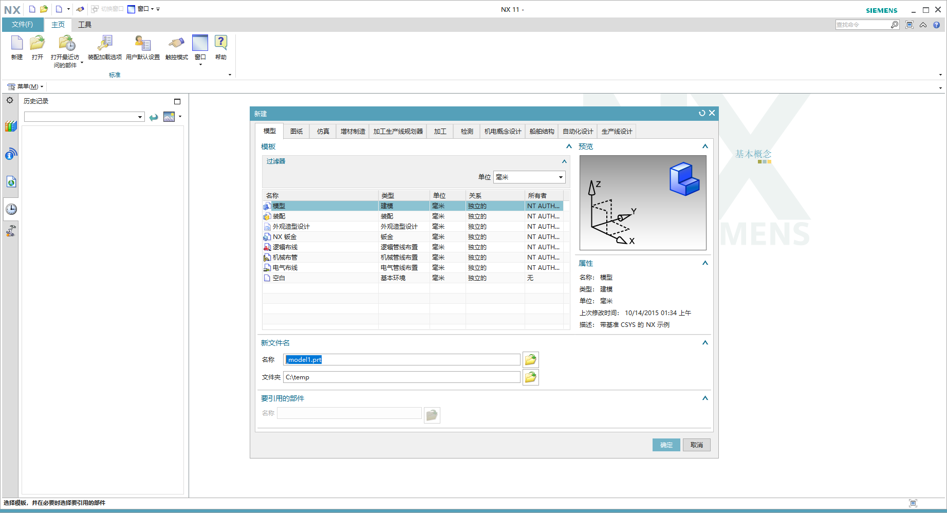Collapse the New File Name (新文件名) section
Screen dimensions: 947x513
click(x=705, y=343)
